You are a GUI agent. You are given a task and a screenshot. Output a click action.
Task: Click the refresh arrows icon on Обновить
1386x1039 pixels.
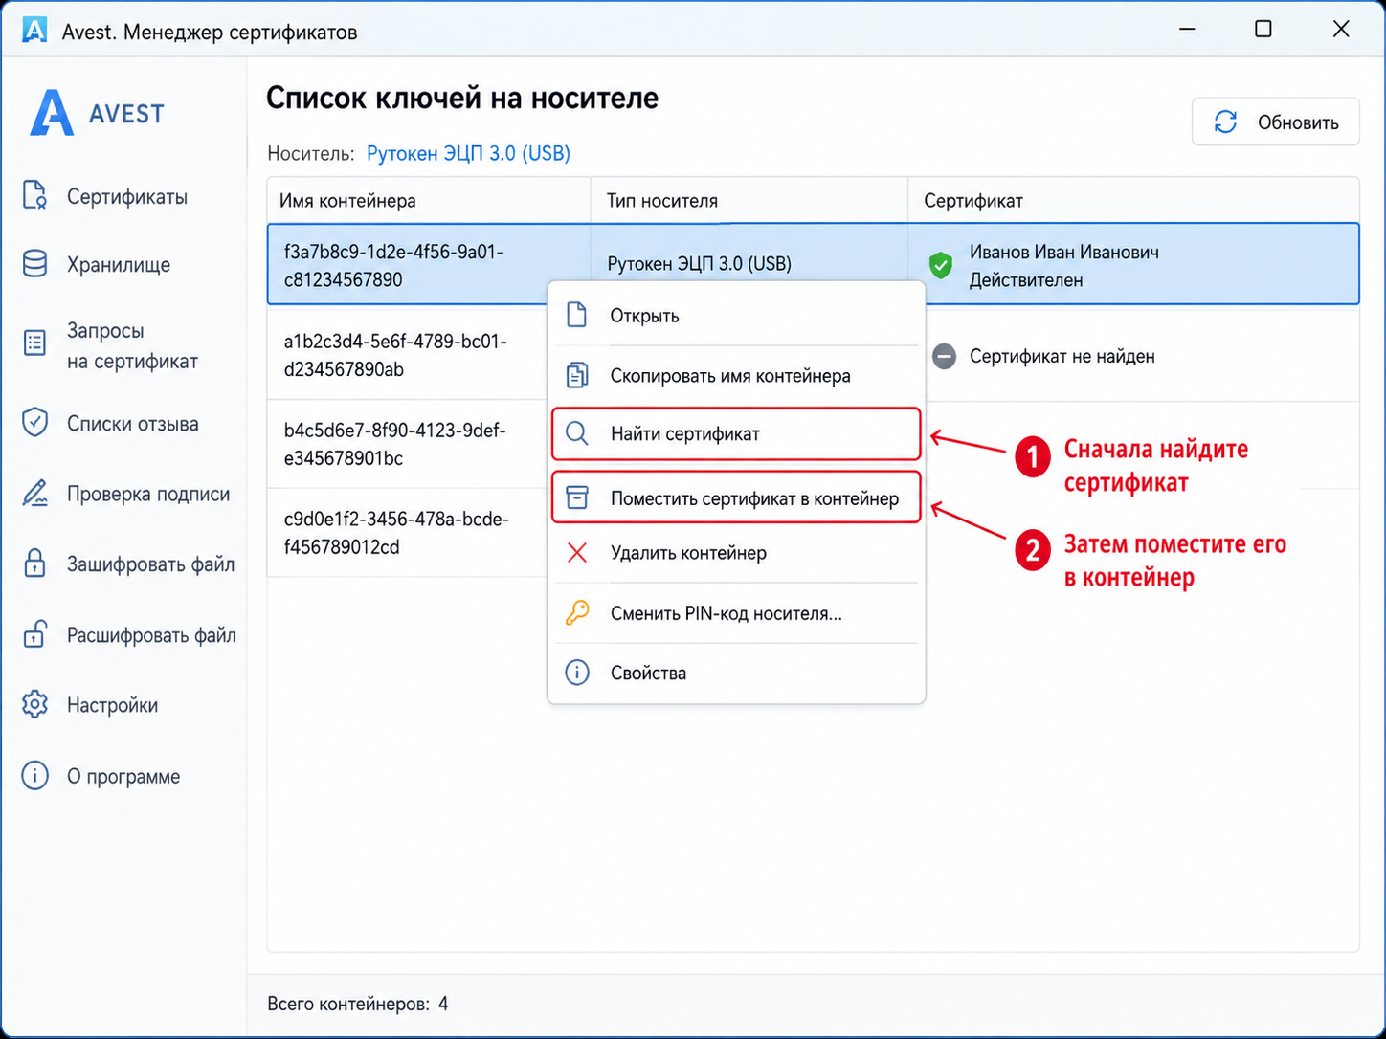1225,122
